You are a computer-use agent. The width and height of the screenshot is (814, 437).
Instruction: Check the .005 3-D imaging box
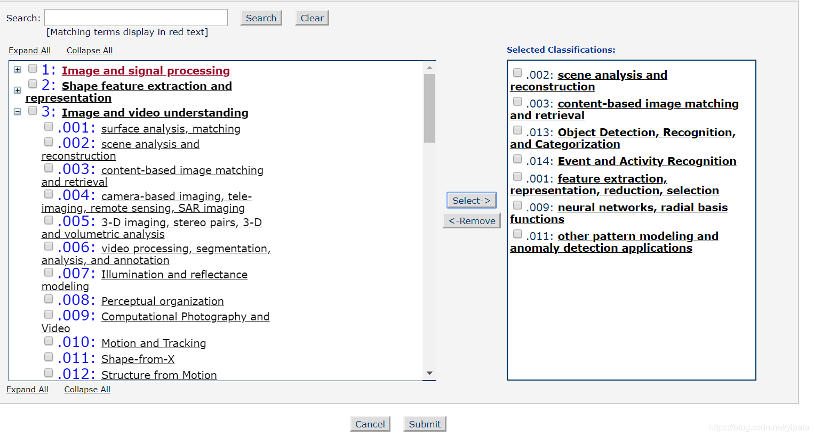[x=49, y=220]
